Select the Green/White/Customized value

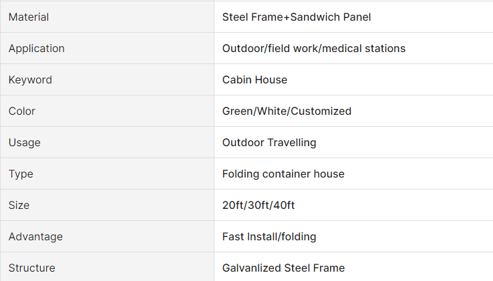[287, 111]
